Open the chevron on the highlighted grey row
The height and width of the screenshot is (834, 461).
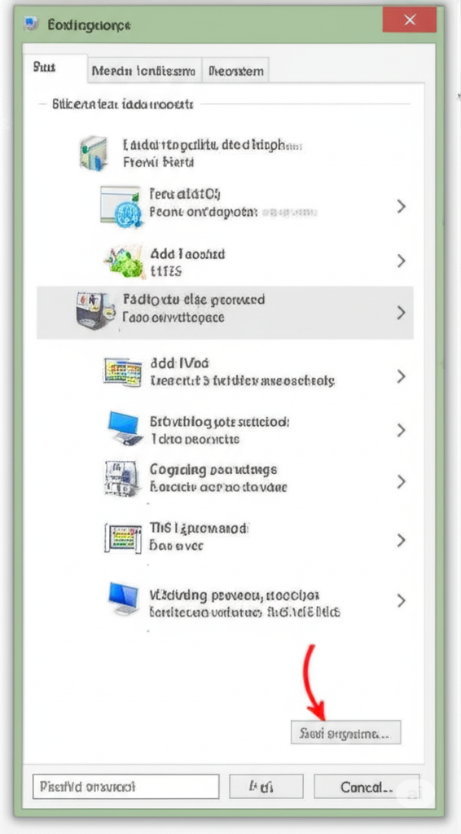(x=402, y=314)
